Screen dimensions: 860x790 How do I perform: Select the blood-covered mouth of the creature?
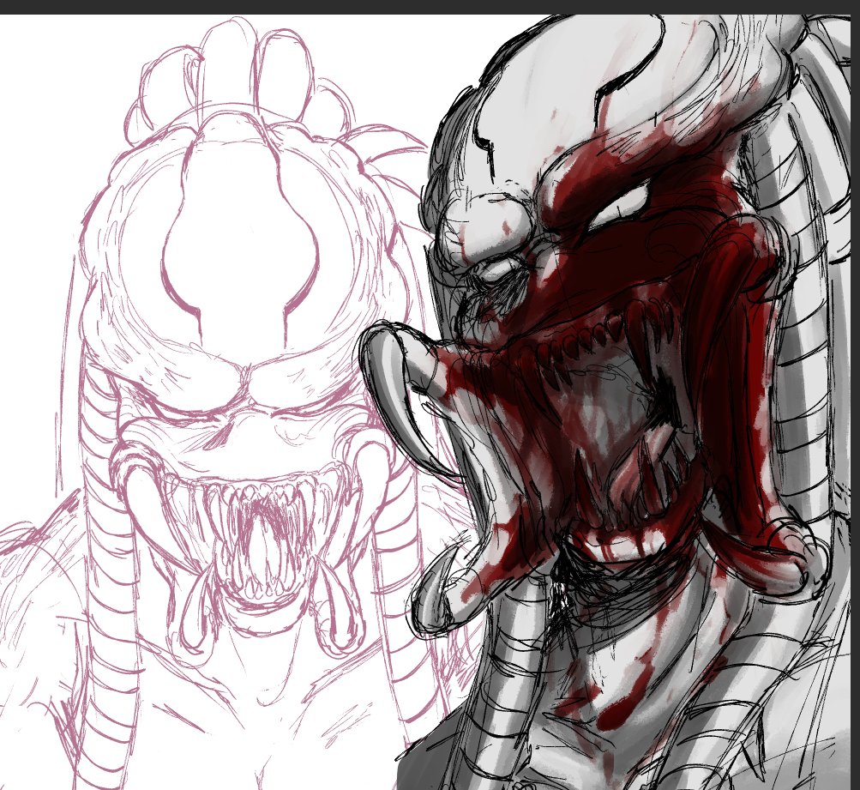600,412
